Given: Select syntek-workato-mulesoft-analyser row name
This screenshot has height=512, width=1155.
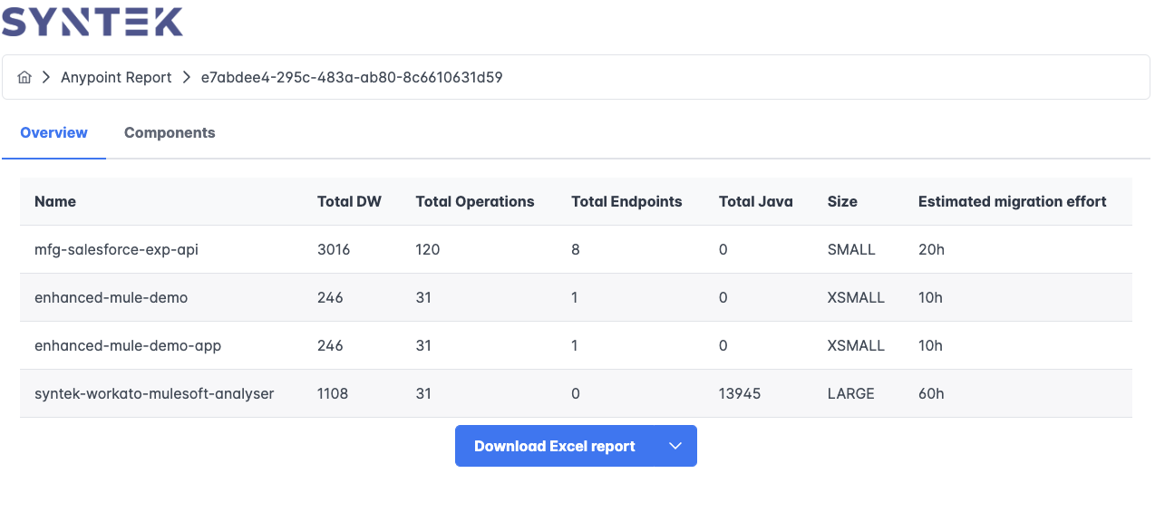Looking at the screenshot, I should click(x=154, y=393).
